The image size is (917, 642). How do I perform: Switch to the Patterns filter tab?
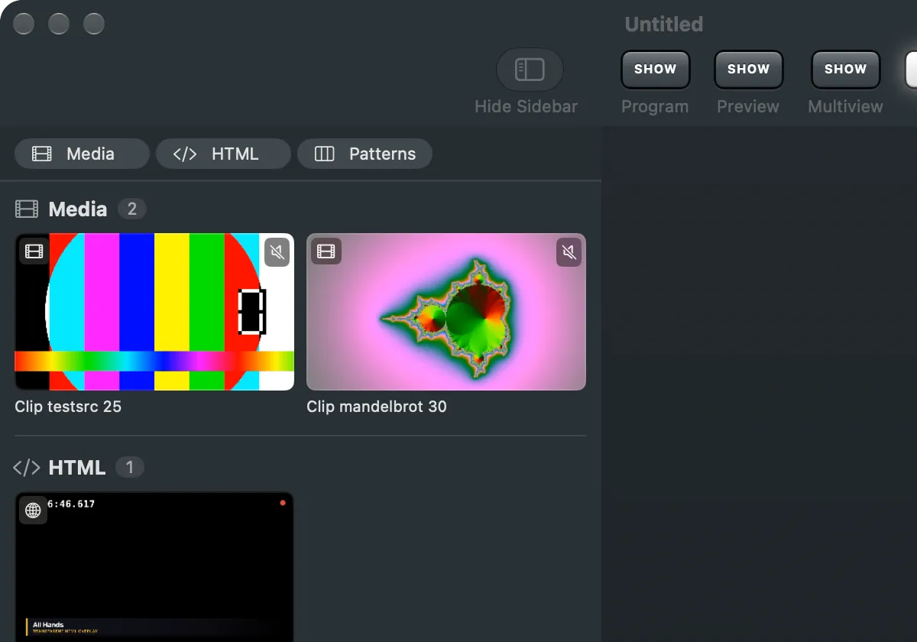tap(365, 154)
